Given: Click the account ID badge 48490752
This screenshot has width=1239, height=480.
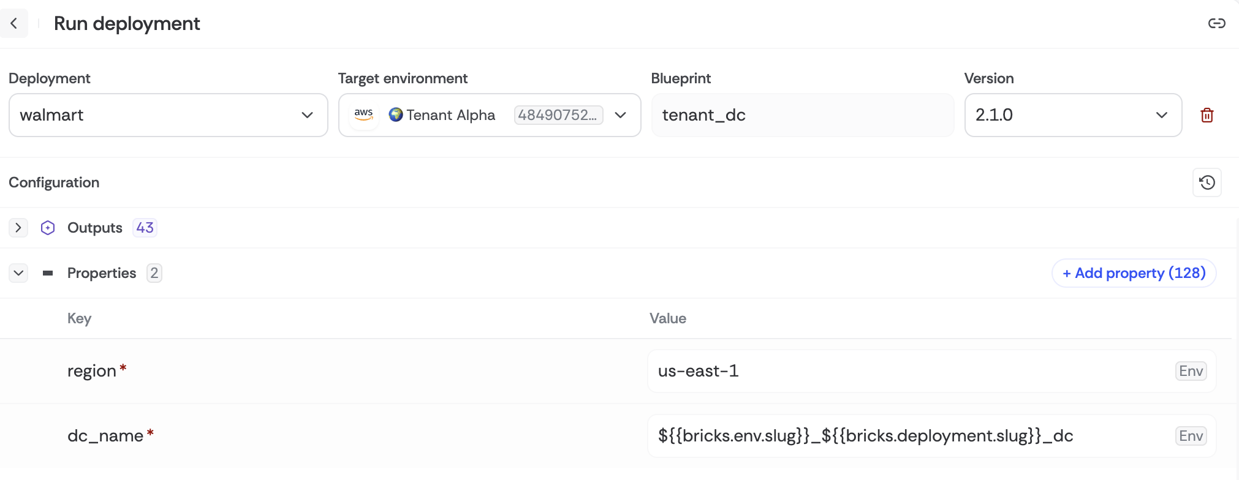Looking at the screenshot, I should click(558, 115).
